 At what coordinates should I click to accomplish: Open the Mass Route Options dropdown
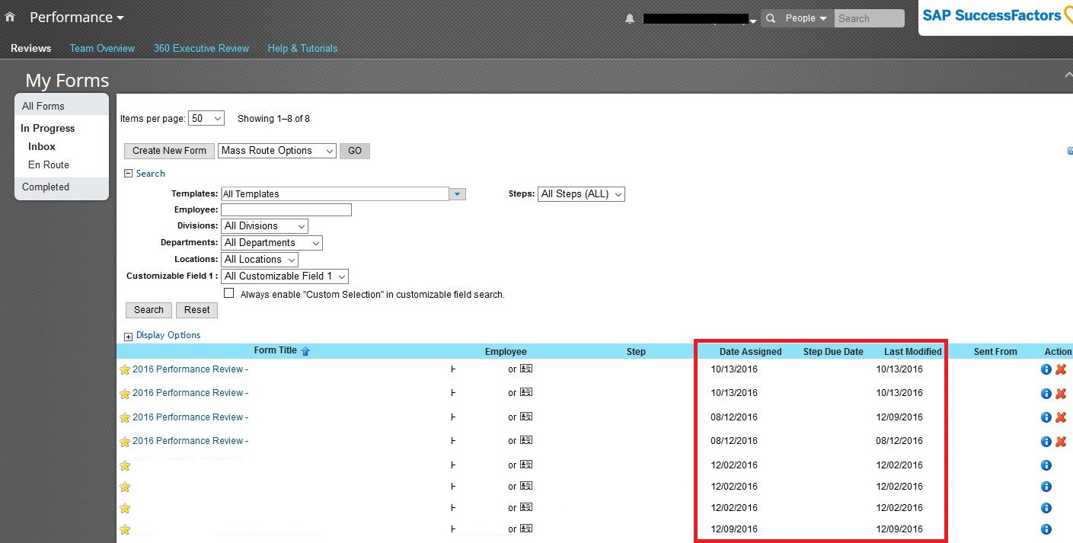(277, 151)
